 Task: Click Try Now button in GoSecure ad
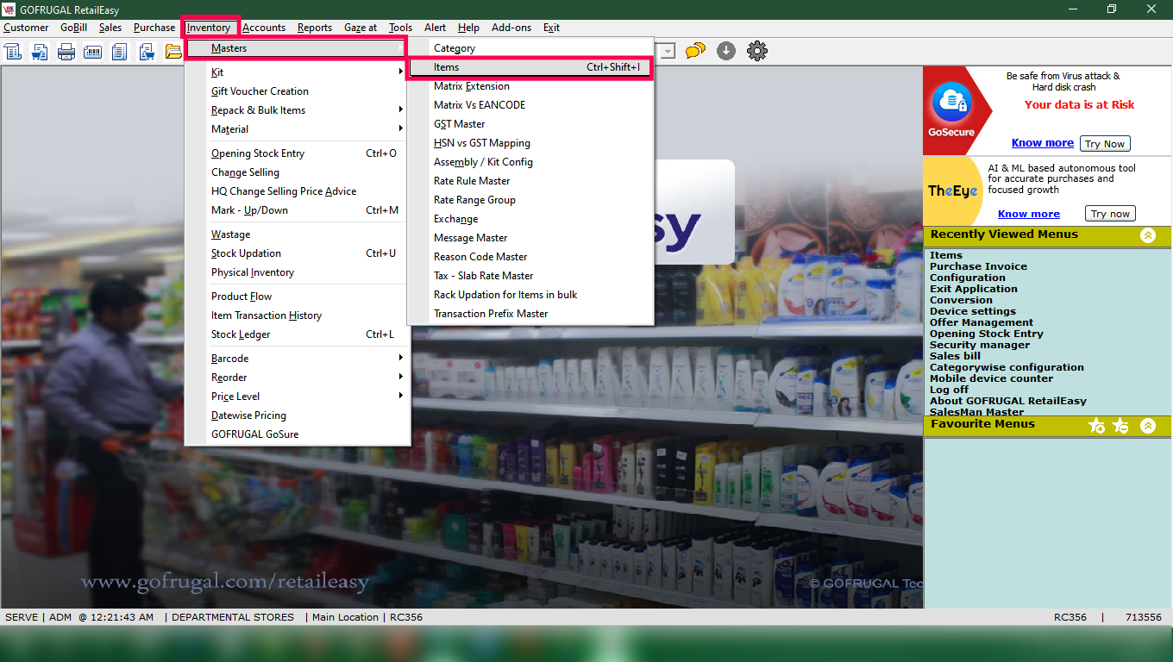[1105, 144]
